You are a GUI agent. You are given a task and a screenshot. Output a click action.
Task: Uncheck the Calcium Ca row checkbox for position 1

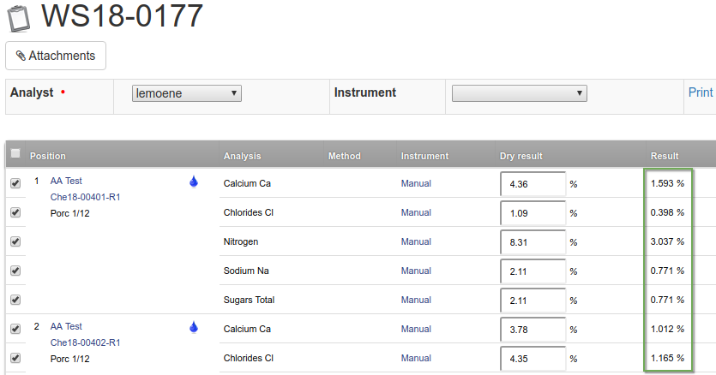15,183
